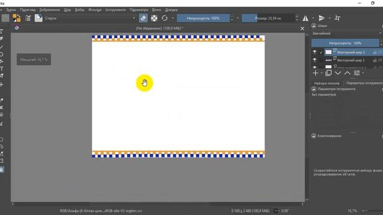The image size is (383, 215).
Task: Hide the top 'Векторний шар 2' layer
Action: [x=315, y=52]
